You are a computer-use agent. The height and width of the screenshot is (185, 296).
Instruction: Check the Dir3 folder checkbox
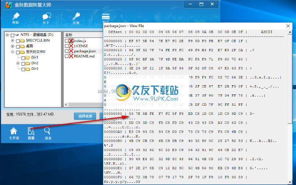tap(23, 69)
